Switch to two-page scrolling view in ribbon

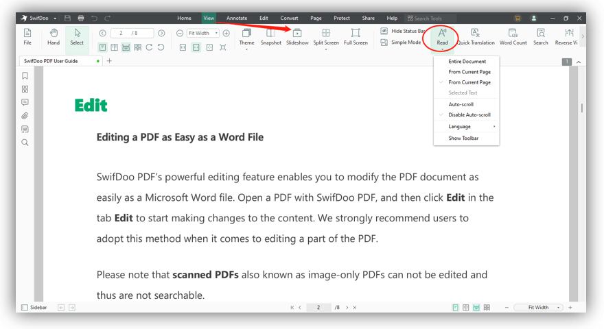(137, 47)
